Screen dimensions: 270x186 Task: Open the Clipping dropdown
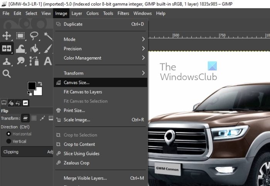click(x=27, y=152)
